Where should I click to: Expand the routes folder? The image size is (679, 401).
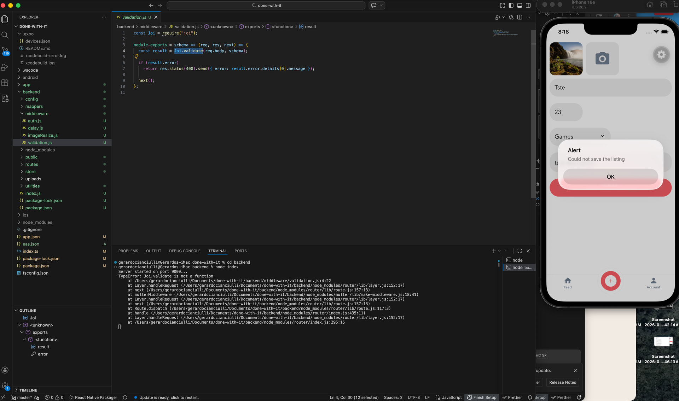(x=31, y=164)
